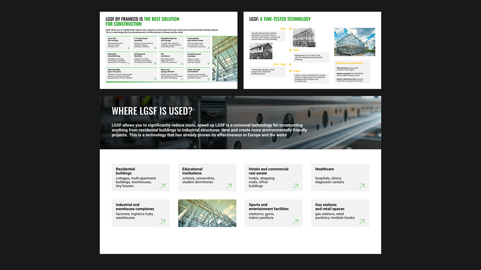Click the black-and-white house photo
This screenshot has height=270, width=481.
[x=261, y=51]
